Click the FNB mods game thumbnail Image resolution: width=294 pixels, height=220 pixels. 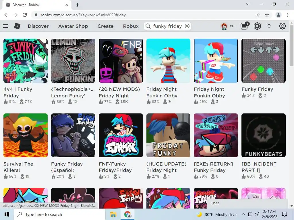tap(121, 61)
